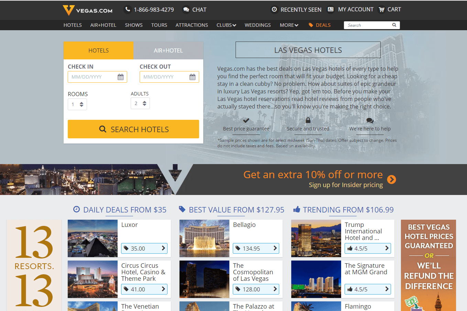Open the Trump International hotel thumbnail
The image size is (467, 311).
316,238
